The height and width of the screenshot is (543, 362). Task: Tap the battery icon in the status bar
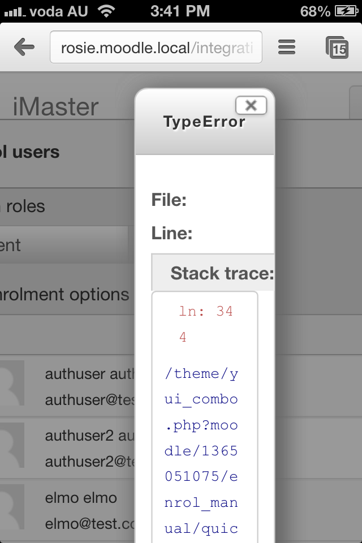pyautogui.click(x=346, y=11)
